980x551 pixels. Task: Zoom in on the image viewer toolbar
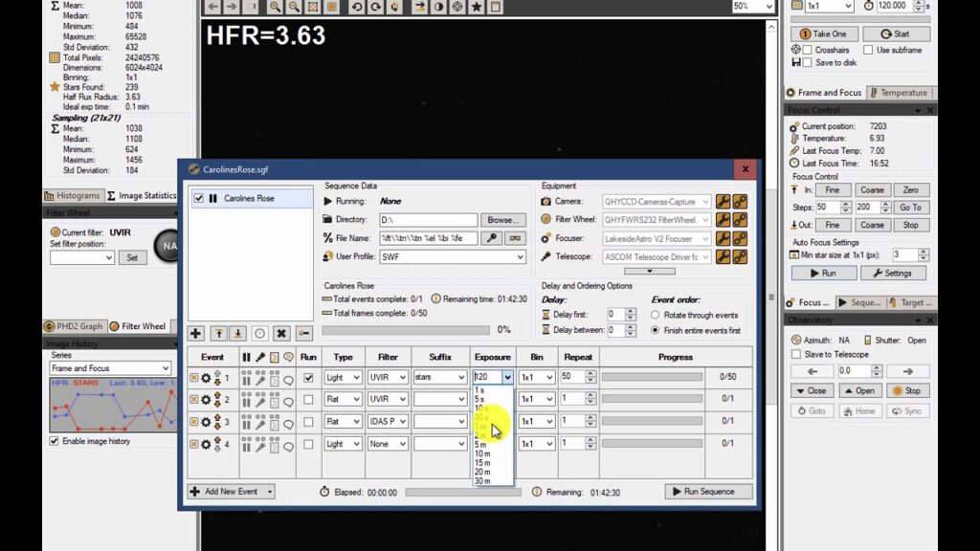click(x=275, y=7)
